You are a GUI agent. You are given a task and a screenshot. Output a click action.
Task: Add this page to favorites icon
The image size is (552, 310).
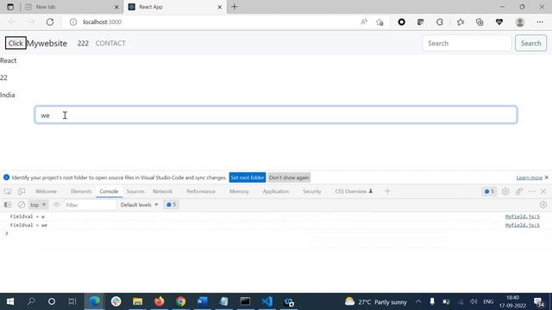tap(379, 22)
